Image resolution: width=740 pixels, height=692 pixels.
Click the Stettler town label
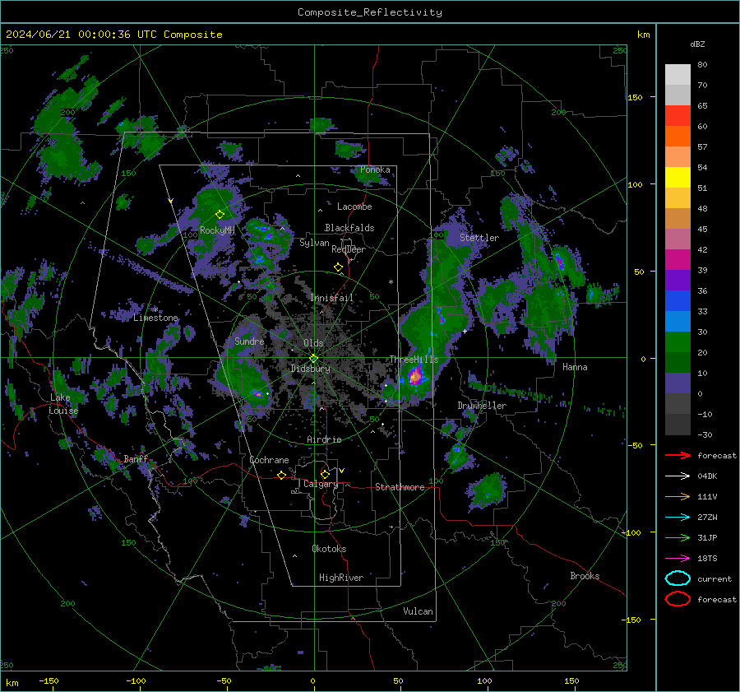point(479,238)
